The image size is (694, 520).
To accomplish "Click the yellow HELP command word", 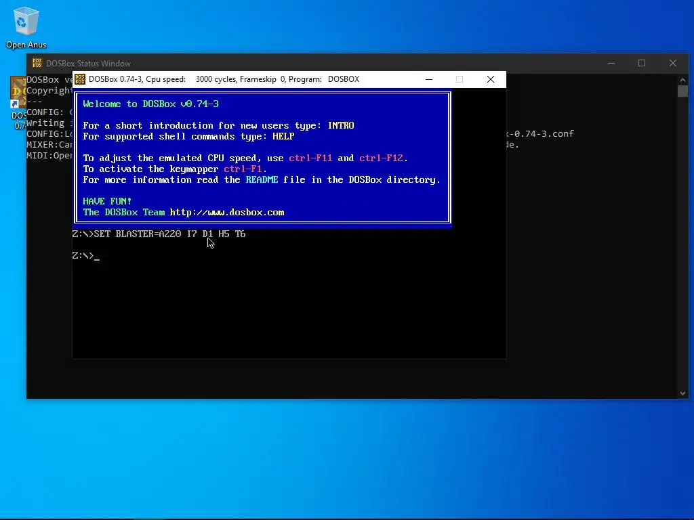I will tap(283, 136).
